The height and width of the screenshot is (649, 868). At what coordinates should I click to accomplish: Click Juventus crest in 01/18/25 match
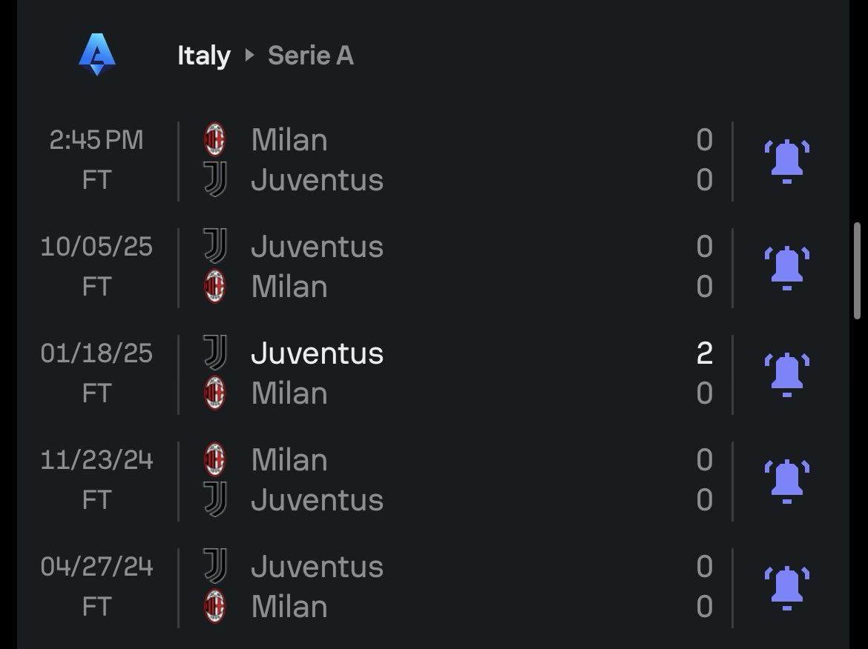coord(215,353)
